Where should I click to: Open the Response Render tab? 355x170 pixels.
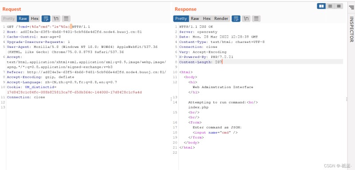(x=221, y=19)
